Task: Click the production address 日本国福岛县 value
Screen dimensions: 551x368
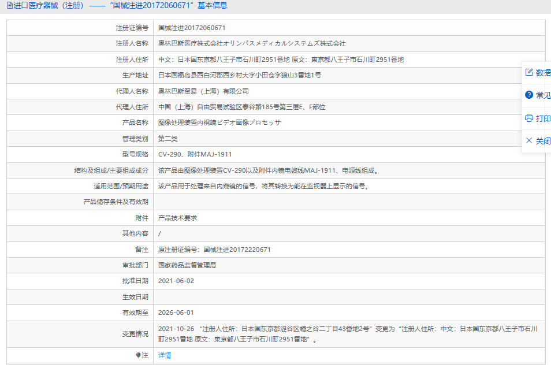Action: point(240,75)
